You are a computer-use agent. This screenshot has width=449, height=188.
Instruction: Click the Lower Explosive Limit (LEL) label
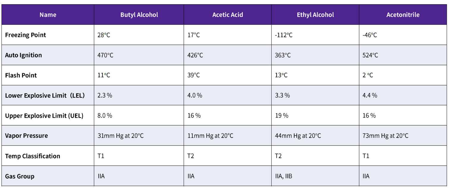(45, 96)
